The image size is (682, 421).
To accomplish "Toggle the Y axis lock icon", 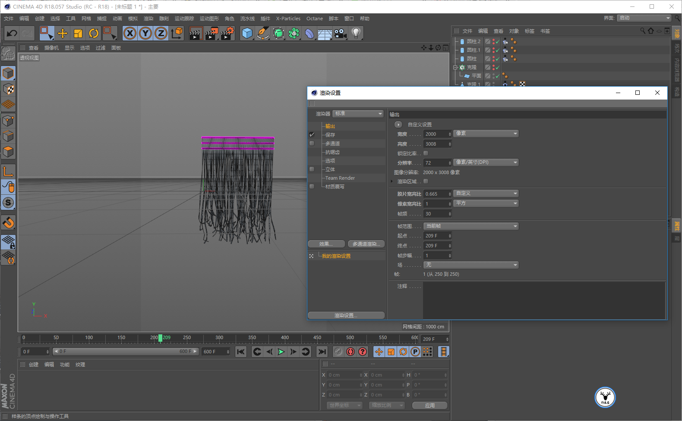I will pos(145,33).
